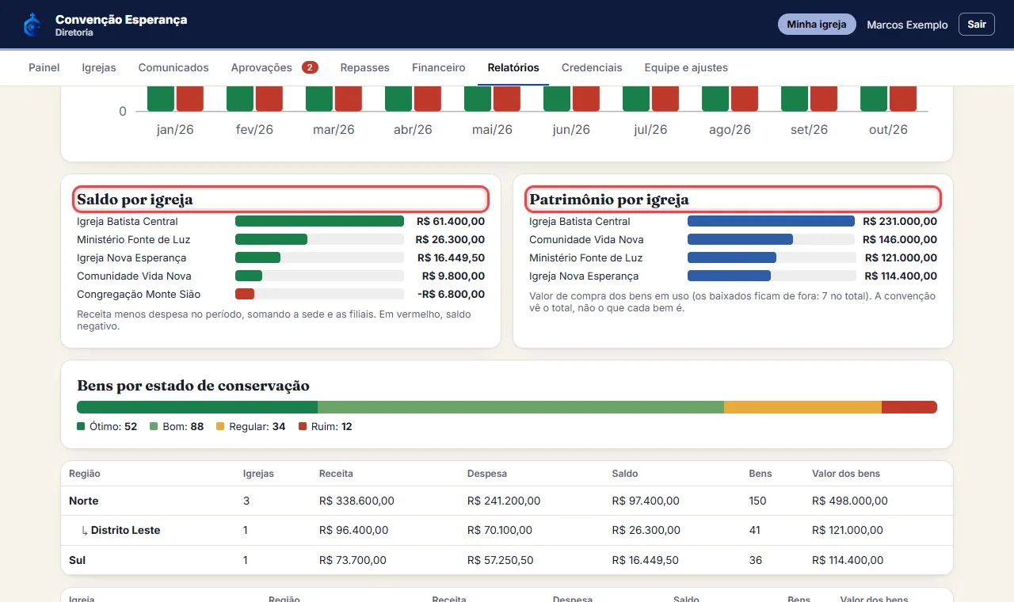Select the Sul region row name
1014x602 pixels.
point(77,560)
